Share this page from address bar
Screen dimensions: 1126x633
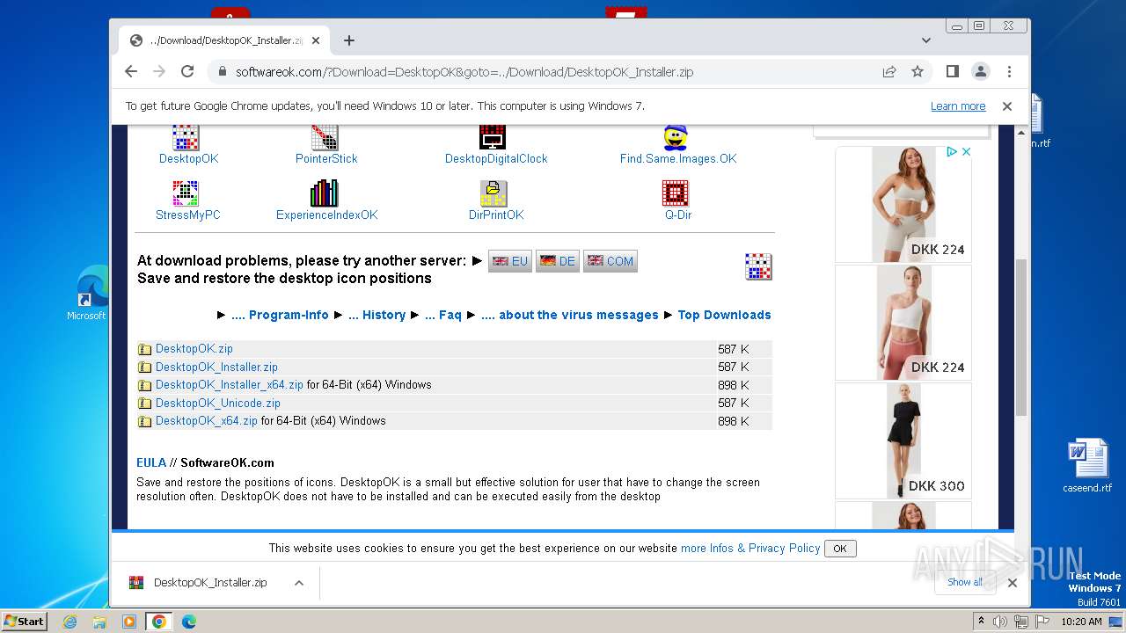point(889,71)
